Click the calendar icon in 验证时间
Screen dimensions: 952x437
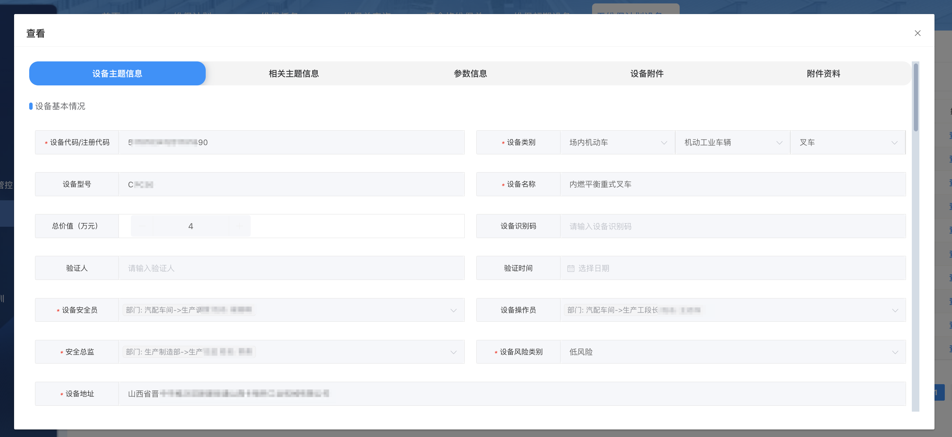tap(570, 268)
